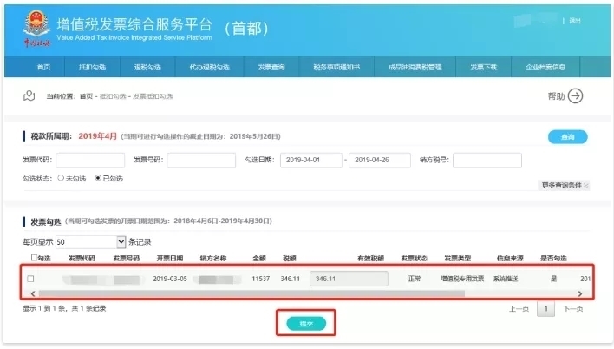
Task: Click the 金额 column header
Action: pos(259,258)
